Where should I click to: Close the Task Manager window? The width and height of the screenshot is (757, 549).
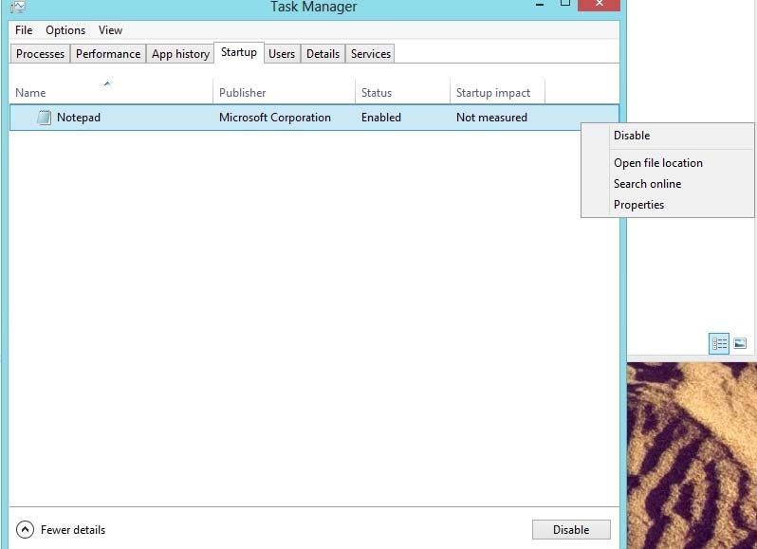coord(600,5)
